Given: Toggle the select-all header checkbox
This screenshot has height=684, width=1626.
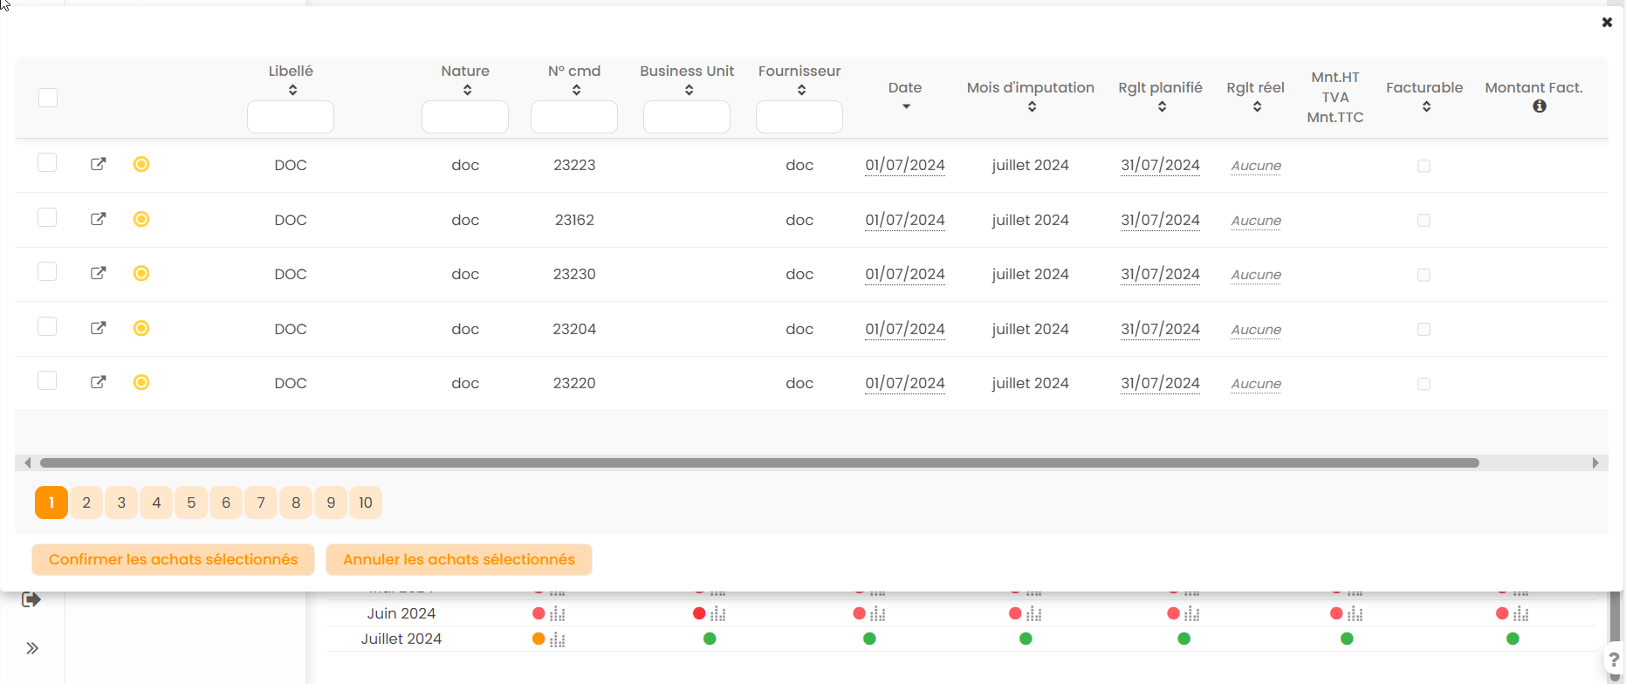Looking at the screenshot, I should (x=48, y=98).
